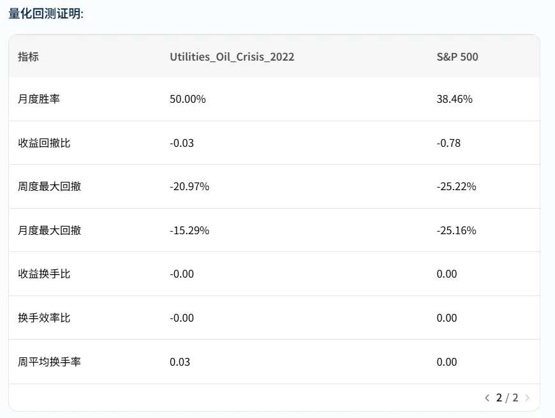Select the 收益回撤比 row label
This screenshot has width=555, height=418.
click(x=44, y=143)
